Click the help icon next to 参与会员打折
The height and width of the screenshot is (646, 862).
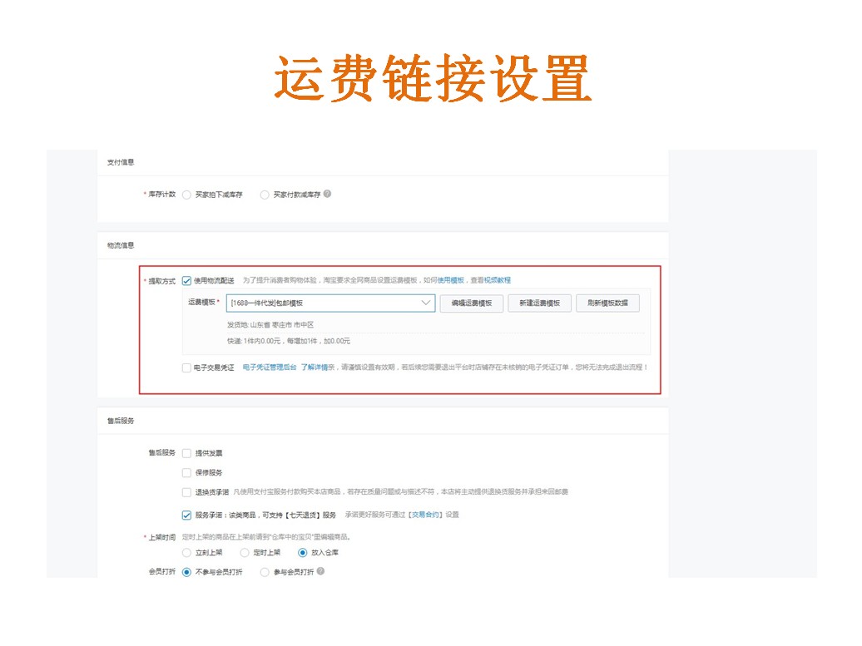321,571
